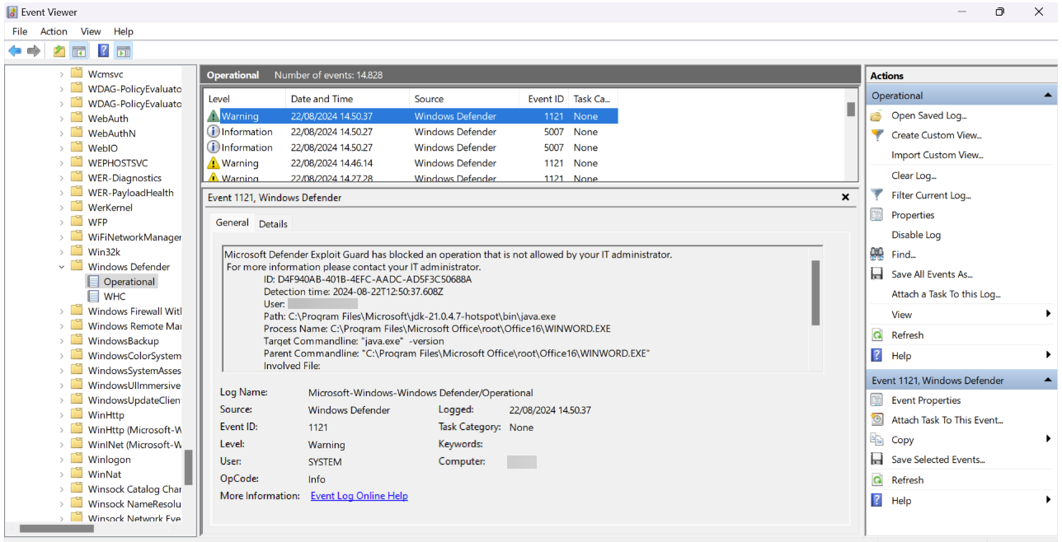Viewport: 1062px width, 542px height.
Task: Click the Create Custom View funnel icon
Action: tap(877, 135)
